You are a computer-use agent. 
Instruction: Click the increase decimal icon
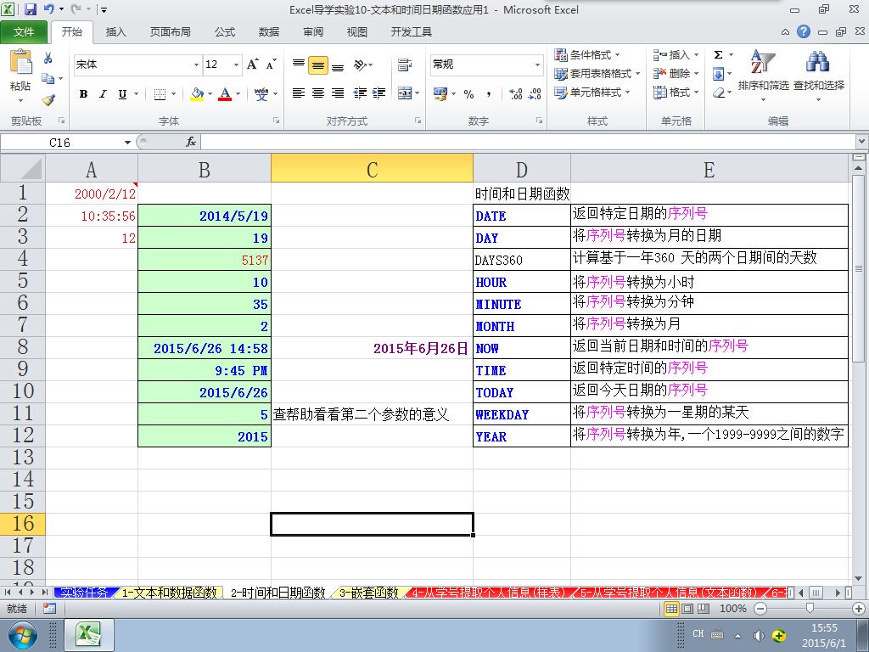coord(516,94)
